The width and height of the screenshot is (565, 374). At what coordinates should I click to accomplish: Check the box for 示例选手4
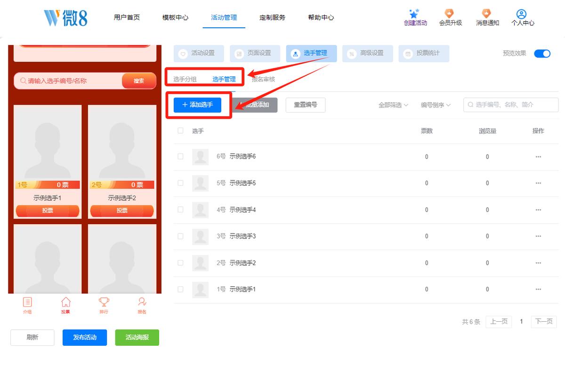[180, 210]
